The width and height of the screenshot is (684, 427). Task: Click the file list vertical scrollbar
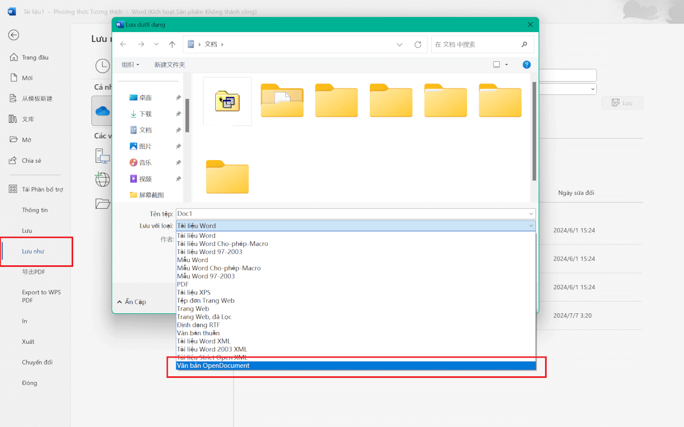[x=534, y=131]
